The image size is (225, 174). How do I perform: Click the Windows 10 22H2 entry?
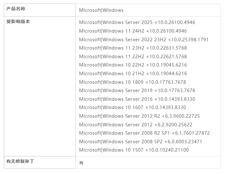pyautogui.click(x=133, y=65)
